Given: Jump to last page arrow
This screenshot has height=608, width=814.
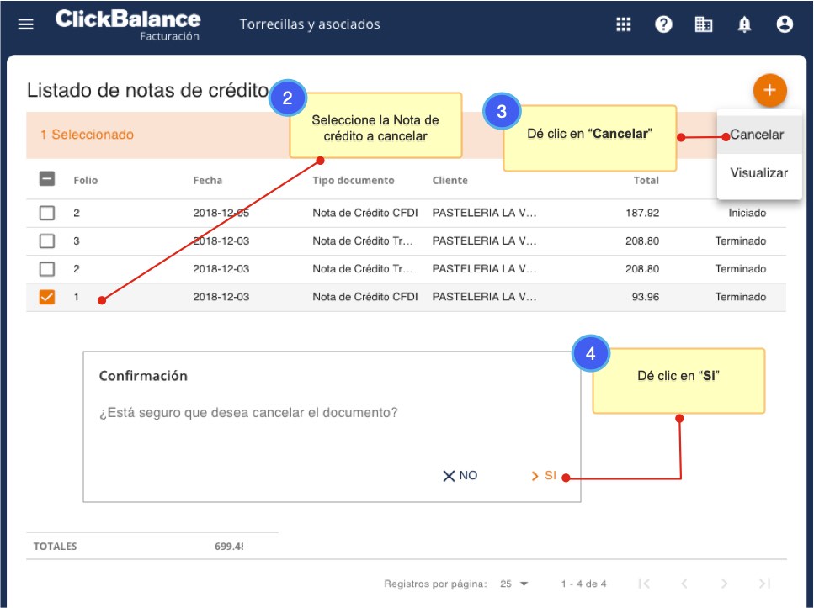Looking at the screenshot, I should (x=764, y=584).
